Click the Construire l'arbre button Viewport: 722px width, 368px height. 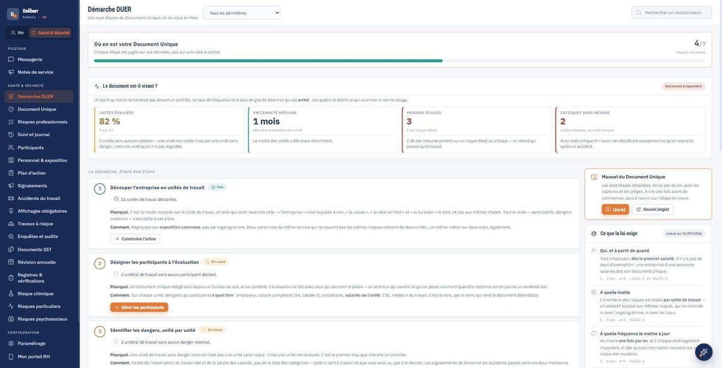pos(135,239)
